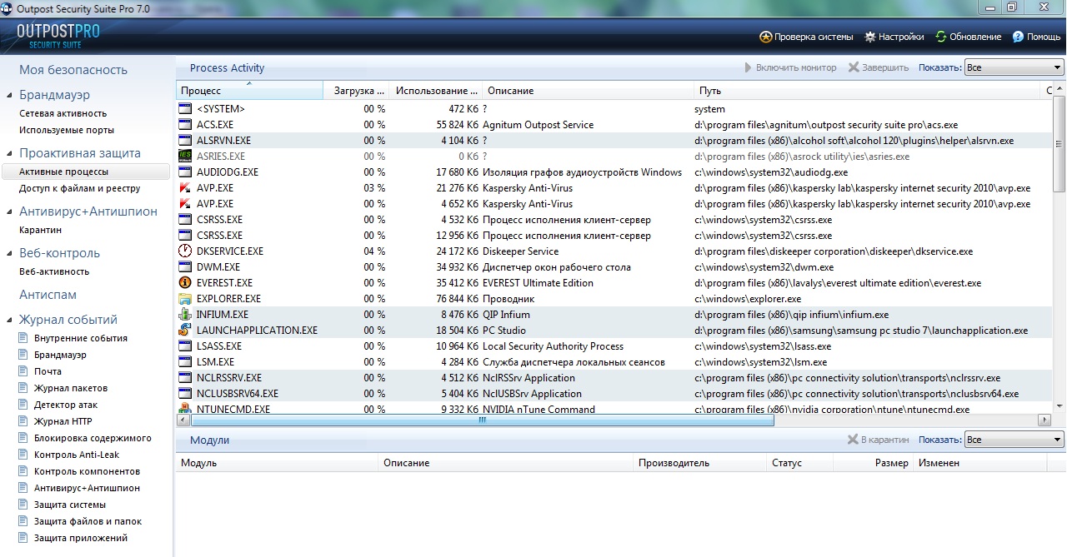Open the Антиспам section
Screen dimensions: 1067x557
tap(48, 295)
